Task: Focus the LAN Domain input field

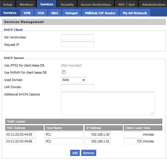Action: pyautogui.click(x=77, y=87)
